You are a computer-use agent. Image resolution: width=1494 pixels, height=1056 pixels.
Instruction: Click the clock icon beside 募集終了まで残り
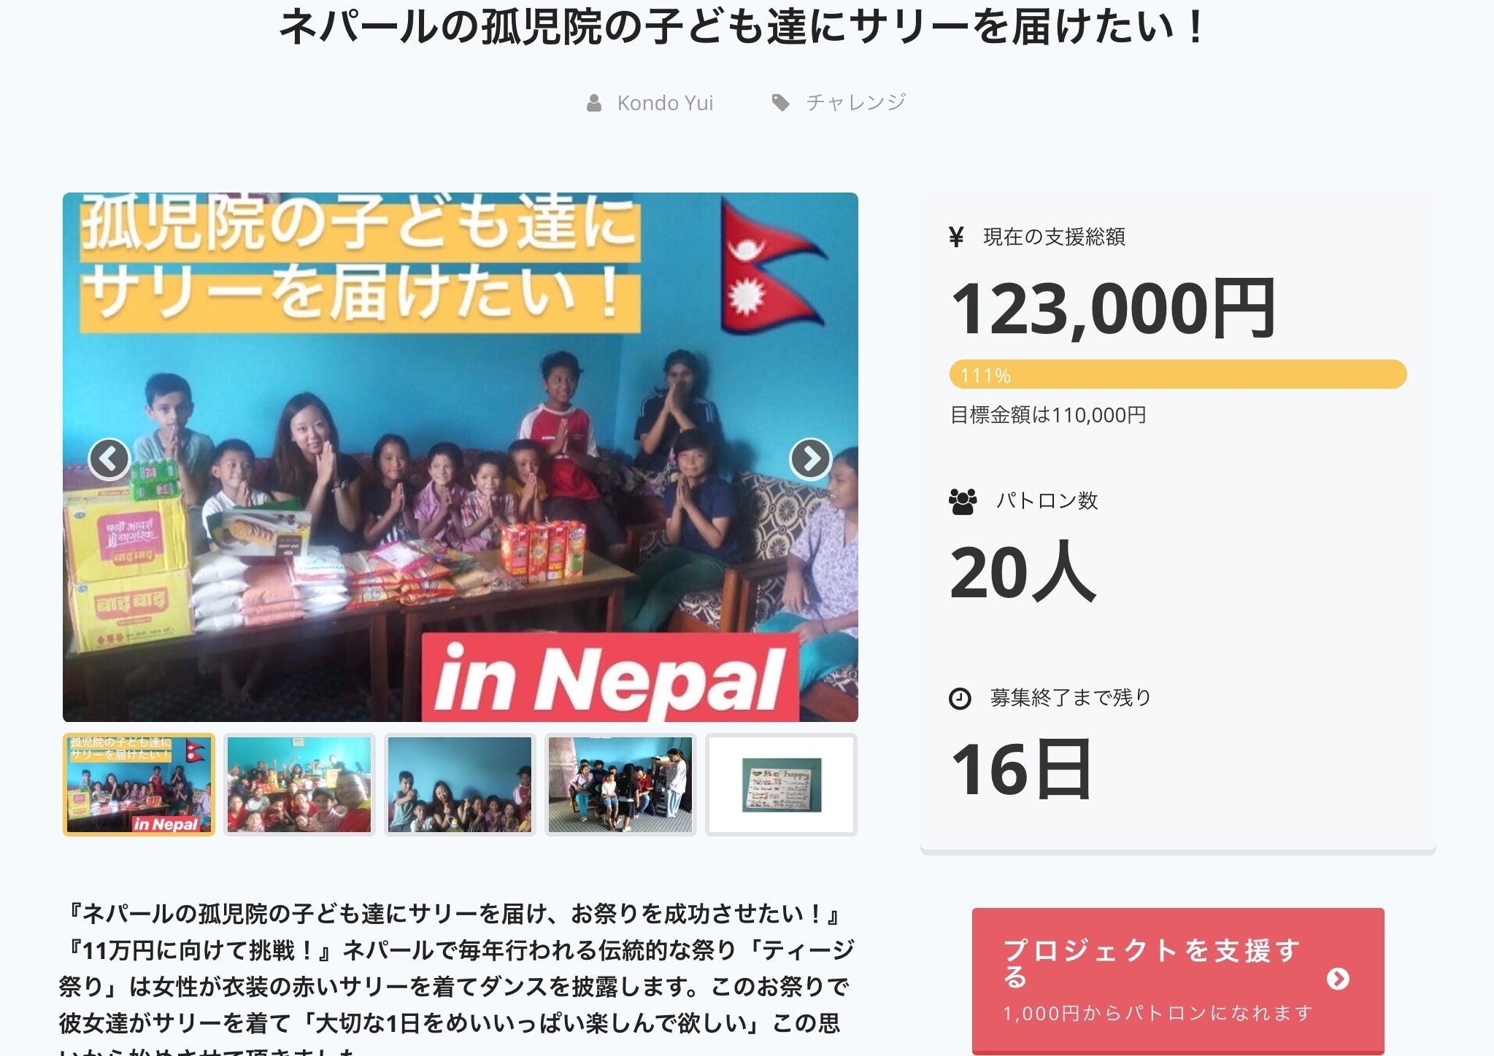click(x=960, y=699)
